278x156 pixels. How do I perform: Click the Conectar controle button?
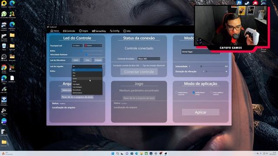point(139,71)
